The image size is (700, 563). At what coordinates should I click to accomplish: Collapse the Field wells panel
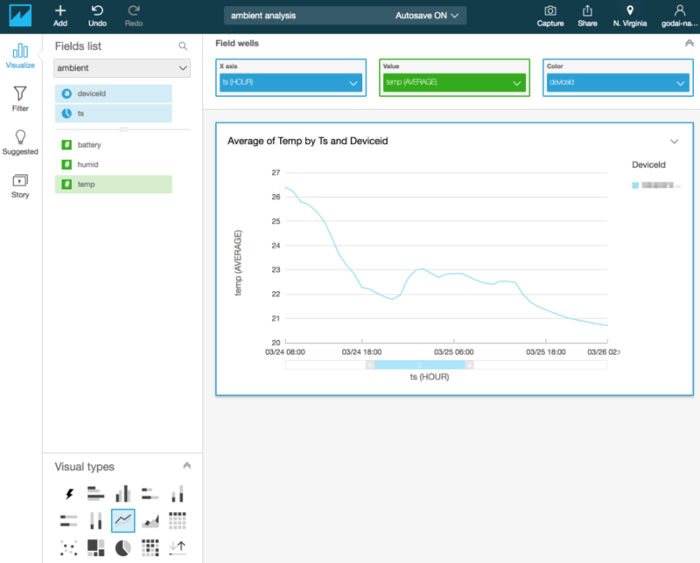(689, 43)
